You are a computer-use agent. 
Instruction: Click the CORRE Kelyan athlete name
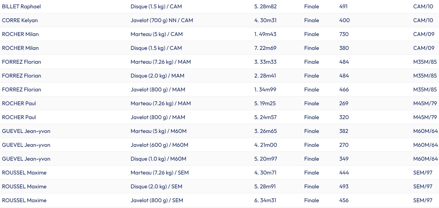click(20, 20)
